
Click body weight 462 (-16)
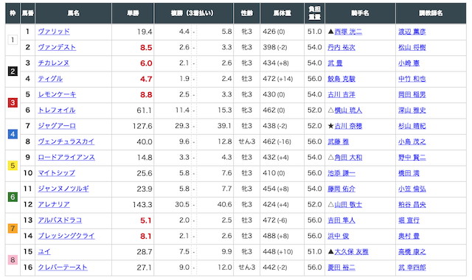pyautogui.click(x=277, y=141)
